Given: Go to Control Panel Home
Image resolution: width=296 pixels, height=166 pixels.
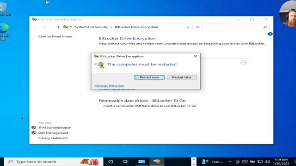Looking at the screenshot, I should pos(55,36).
